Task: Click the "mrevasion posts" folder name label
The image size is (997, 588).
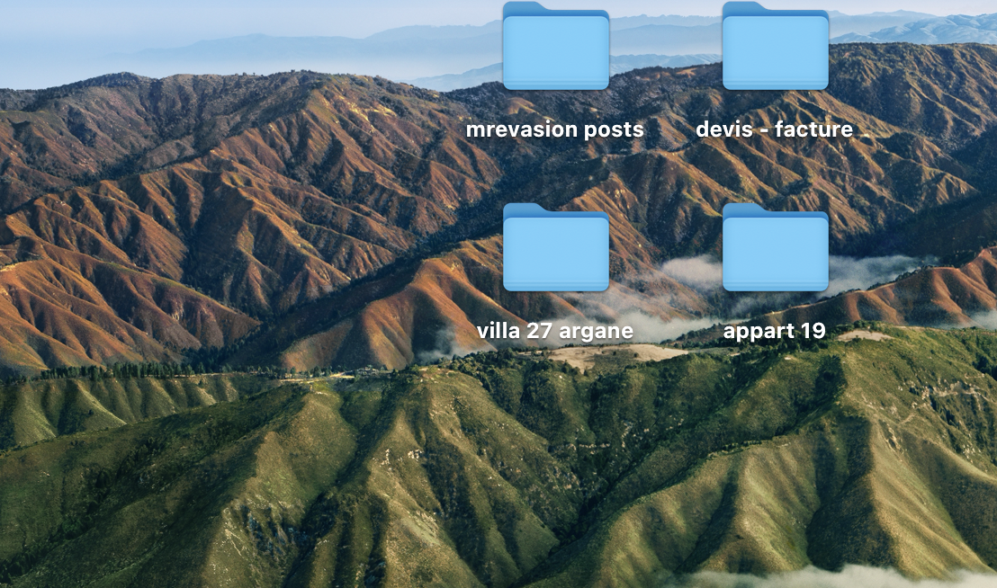Action: coord(554,129)
